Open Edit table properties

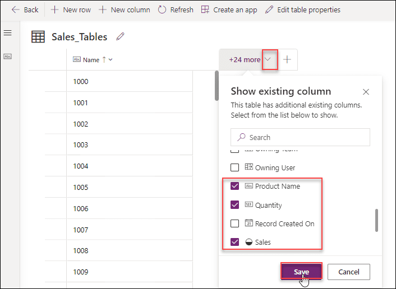tap(302, 10)
